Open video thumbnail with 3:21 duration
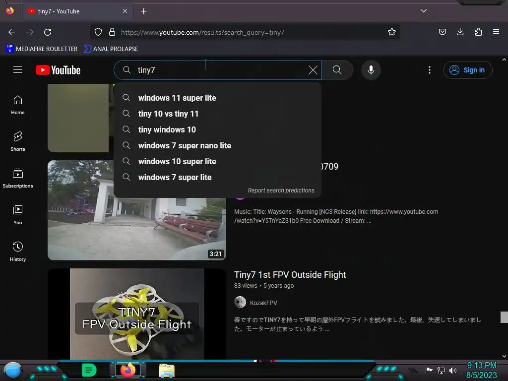 pos(137,210)
